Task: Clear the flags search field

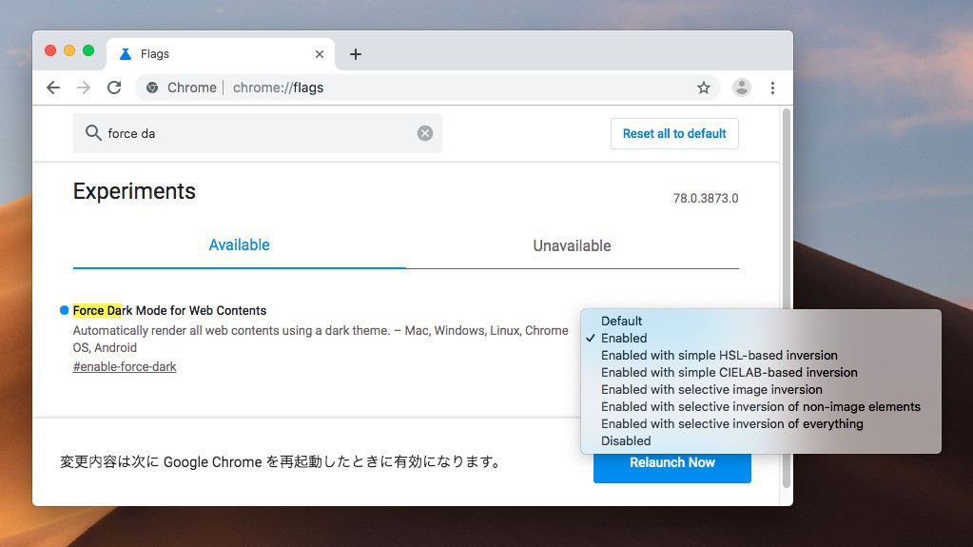Action: (425, 133)
